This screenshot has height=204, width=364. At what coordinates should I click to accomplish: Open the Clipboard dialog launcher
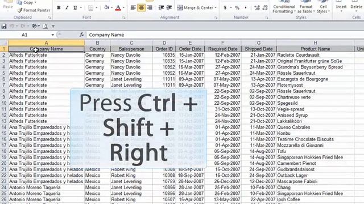pos(49,18)
